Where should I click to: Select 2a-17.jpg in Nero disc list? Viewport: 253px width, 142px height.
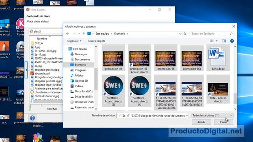[x=38, y=54]
